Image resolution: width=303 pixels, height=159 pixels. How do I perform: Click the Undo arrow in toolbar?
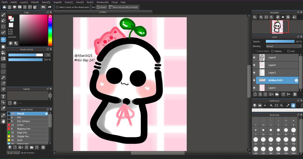tap(43, 7)
